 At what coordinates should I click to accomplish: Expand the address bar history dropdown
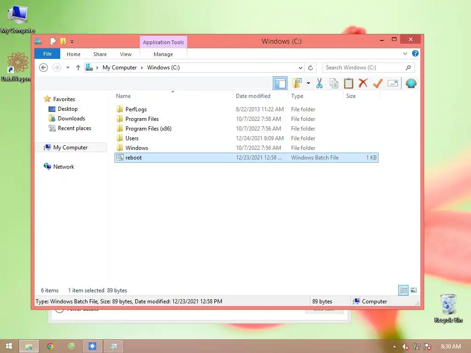pyautogui.click(x=300, y=68)
